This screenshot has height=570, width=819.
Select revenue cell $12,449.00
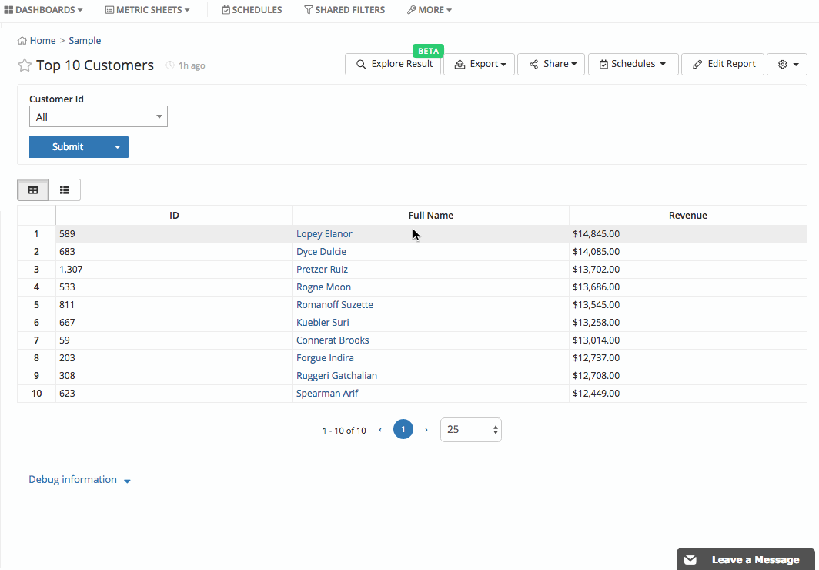click(688, 394)
